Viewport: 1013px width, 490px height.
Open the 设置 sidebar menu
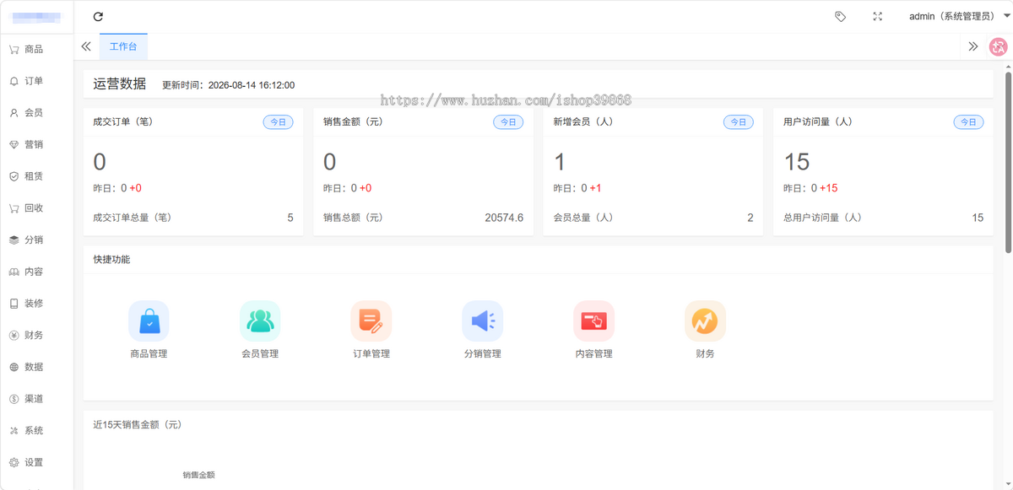(36, 462)
